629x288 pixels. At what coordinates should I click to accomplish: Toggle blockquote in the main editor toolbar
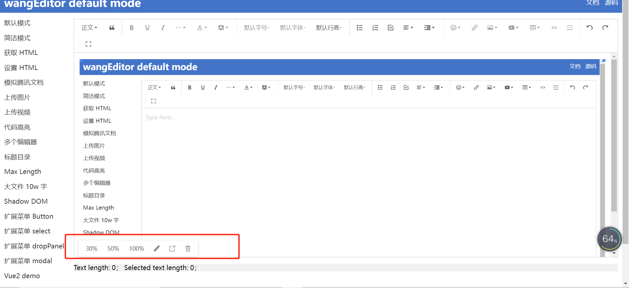pos(112,28)
